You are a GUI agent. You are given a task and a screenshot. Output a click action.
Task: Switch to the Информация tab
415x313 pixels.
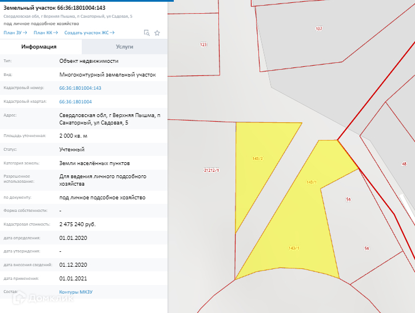[41, 47]
